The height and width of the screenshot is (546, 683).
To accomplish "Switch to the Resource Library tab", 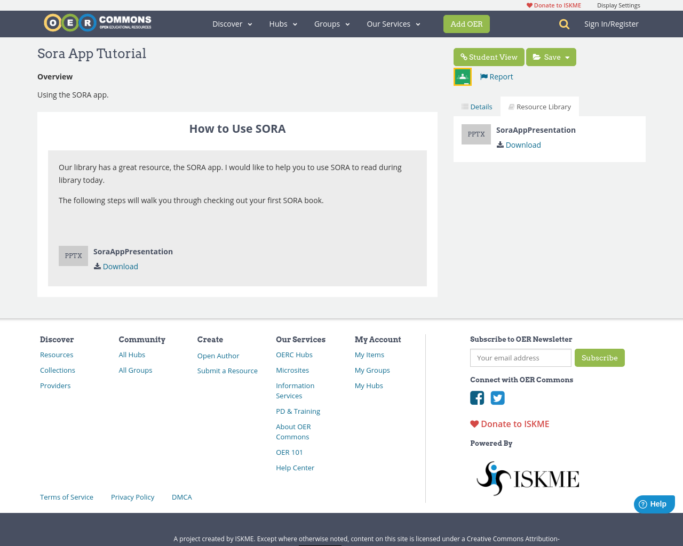I will tap(539, 107).
